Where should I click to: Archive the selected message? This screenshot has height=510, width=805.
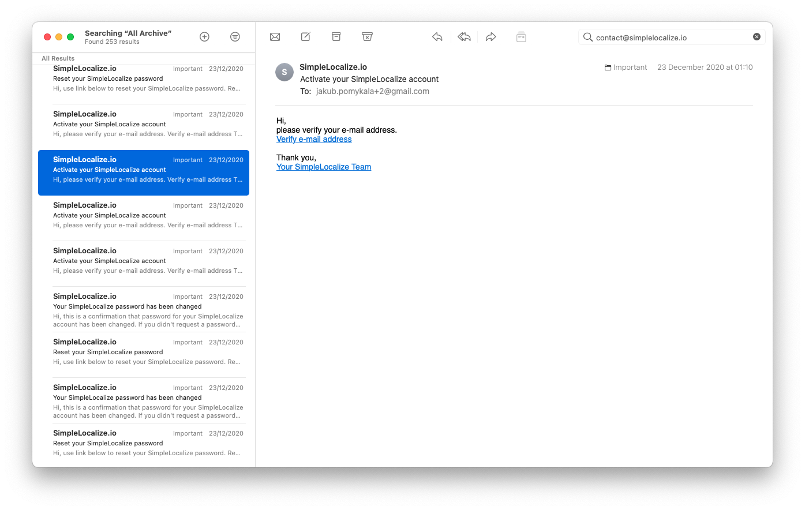click(336, 37)
